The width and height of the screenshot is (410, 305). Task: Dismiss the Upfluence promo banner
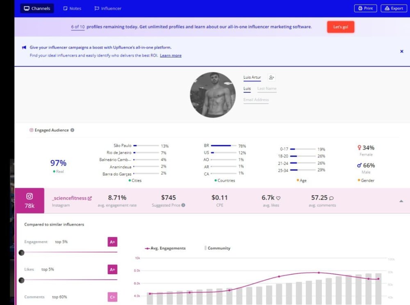[x=402, y=52]
